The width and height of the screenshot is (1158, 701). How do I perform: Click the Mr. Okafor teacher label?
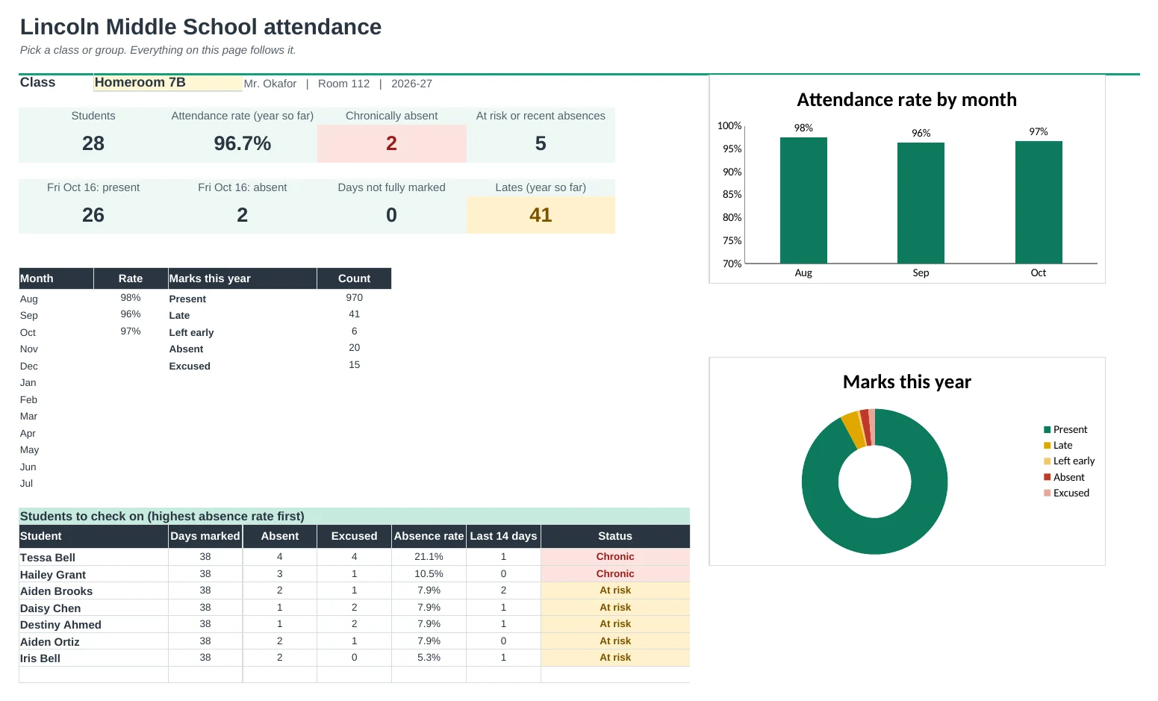(x=270, y=84)
